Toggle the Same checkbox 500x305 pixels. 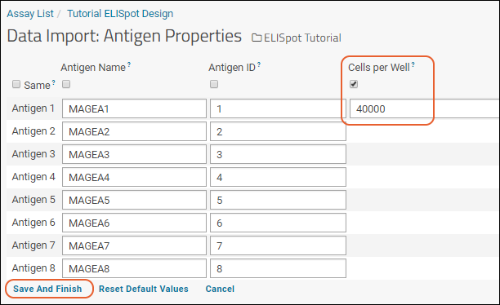pos(16,84)
